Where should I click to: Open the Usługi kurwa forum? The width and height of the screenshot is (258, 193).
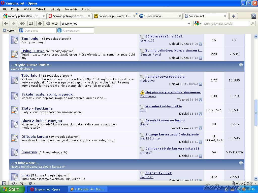click(x=33, y=51)
